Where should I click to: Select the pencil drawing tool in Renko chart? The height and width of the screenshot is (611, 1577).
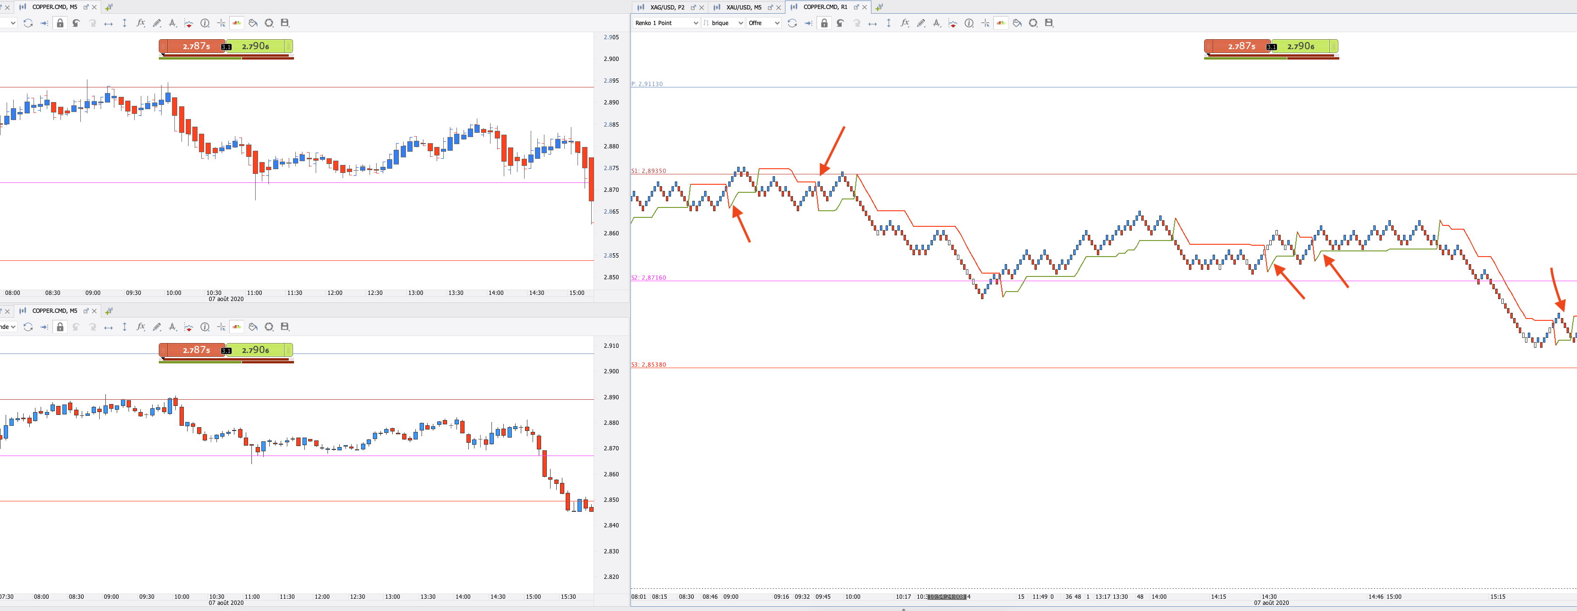(x=921, y=23)
